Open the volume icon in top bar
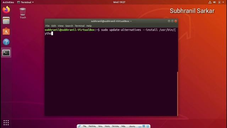227x128 pixels. point(214,2)
